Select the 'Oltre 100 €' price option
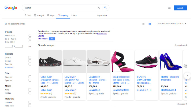 coord(30,42)
